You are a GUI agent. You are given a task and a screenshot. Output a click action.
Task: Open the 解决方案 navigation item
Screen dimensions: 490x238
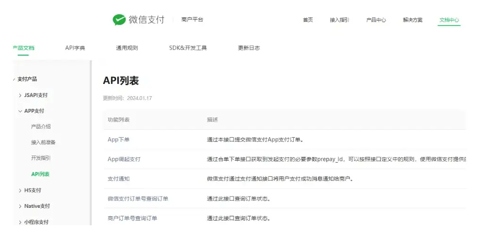point(412,20)
